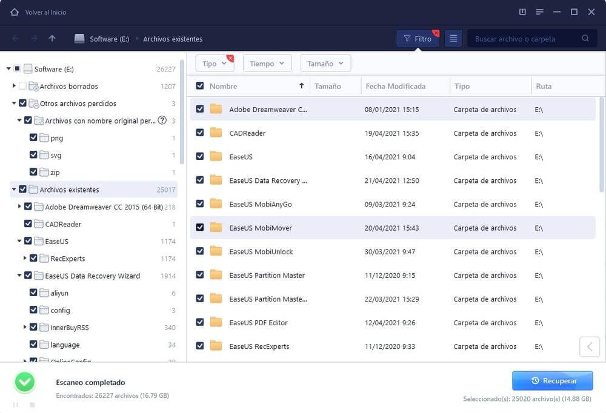Remove the Tipo filter via red badge
Viewport: 606px width, 413px height.
(230, 58)
